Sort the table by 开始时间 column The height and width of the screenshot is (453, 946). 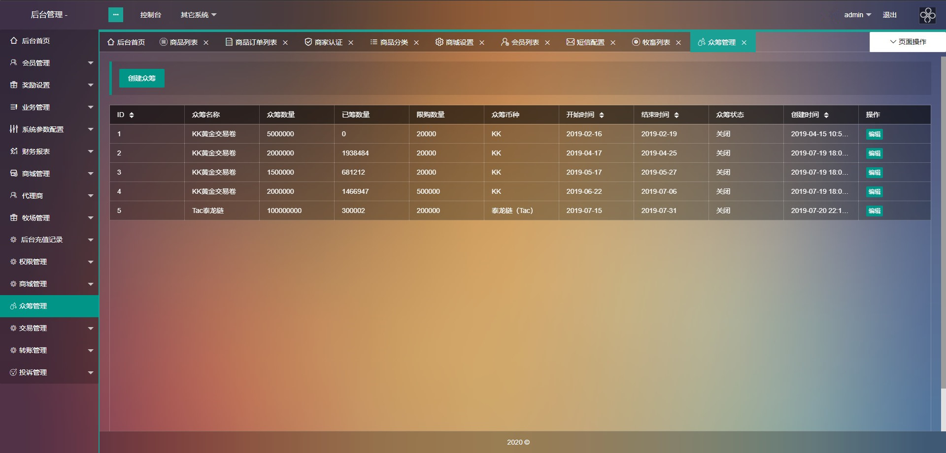(602, 115)
